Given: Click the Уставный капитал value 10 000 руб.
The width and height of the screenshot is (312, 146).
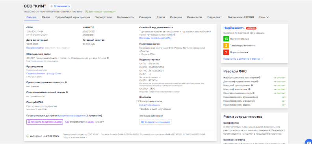Looking at the screenshot, I should (89, 44).
